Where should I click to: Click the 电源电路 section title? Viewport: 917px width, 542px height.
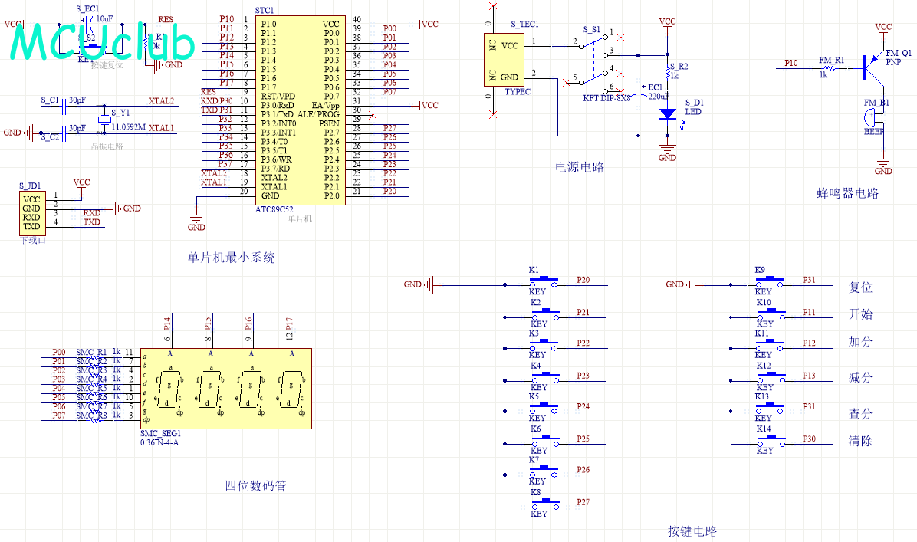579,167
